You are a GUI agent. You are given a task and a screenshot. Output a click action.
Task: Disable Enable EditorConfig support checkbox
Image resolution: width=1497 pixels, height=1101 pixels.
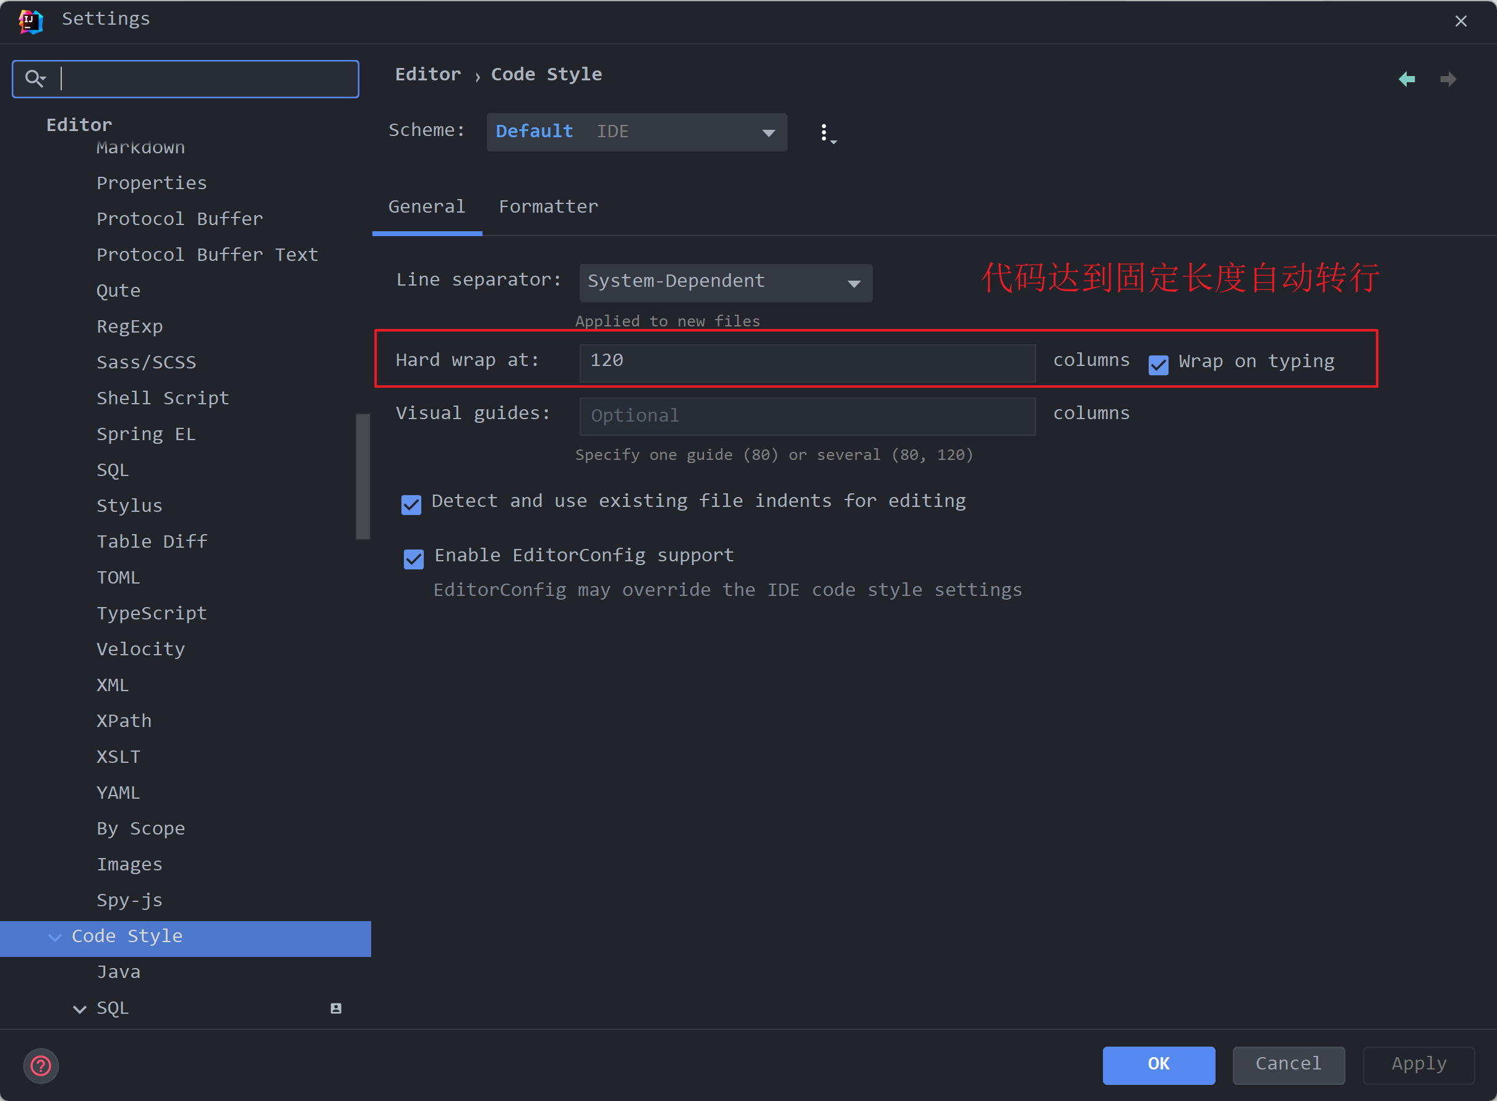(x=413, y=558)
